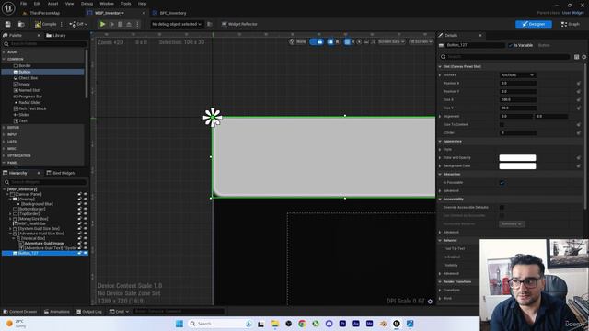Toggle visibility of Canvas Panel in hierarchy
Screen dimensions: 589x331
86,194
